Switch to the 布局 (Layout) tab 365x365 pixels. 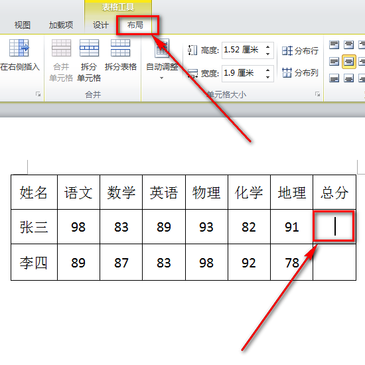(135, 25)
